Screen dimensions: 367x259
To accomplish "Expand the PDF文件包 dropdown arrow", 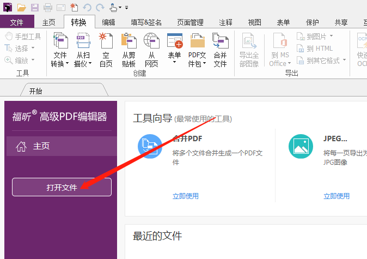I will point(204,63).
